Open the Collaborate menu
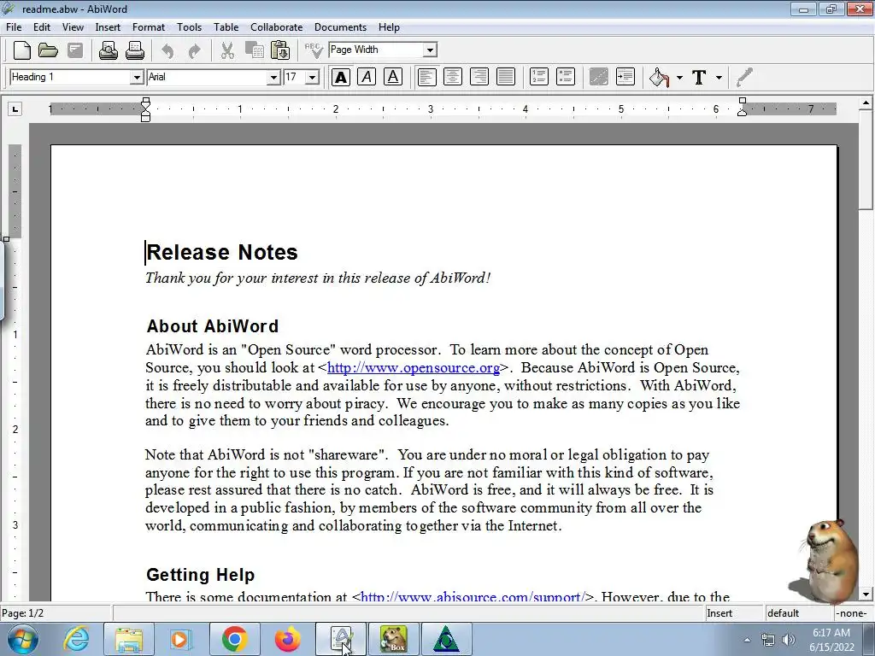Image resolution: width=875 pixels, height=656 pixels. click(276, 27)
